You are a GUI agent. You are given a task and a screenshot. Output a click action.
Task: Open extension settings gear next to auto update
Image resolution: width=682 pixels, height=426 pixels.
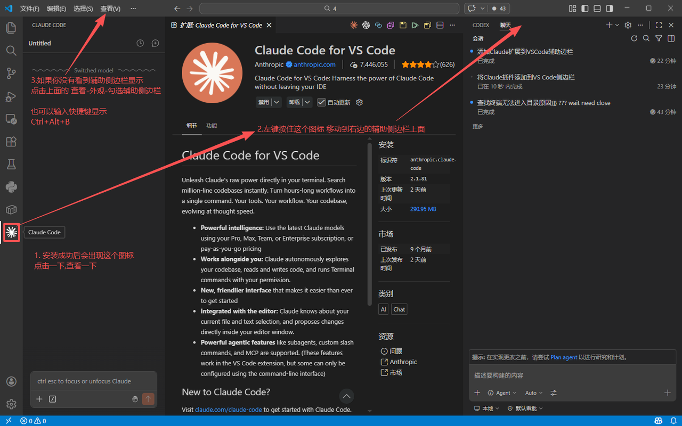pos(359,102)
